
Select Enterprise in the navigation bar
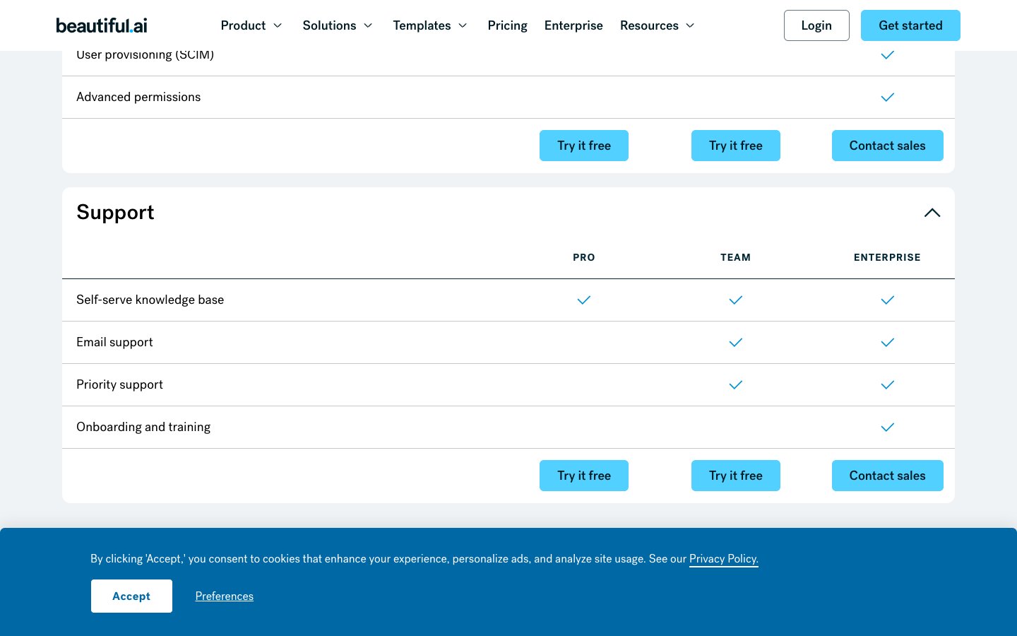573,25
